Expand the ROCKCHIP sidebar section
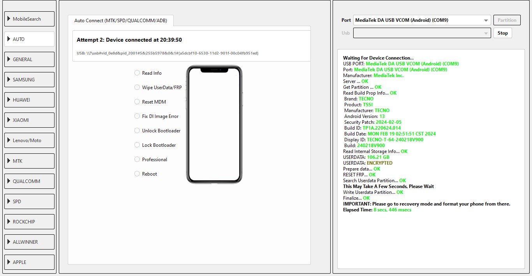532x276 pixels. point(29,222)
